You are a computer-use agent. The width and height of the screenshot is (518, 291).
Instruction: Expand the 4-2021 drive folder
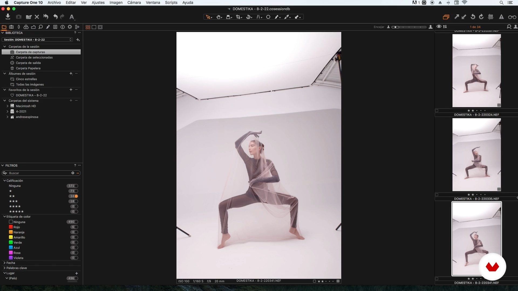(8, 112)
